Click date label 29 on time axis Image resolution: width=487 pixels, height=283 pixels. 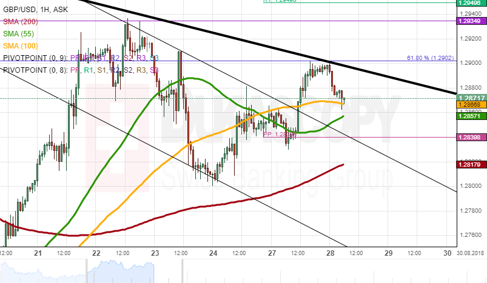[x=389, y=253]
